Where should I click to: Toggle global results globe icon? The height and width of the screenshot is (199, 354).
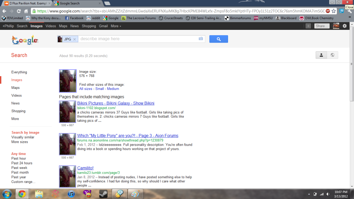click(332, 55)
